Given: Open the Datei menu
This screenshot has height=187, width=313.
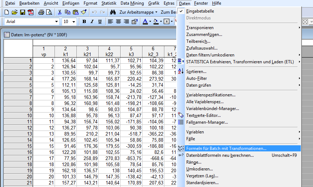Looking at the screenshot, I should click(x=10, y=3).
